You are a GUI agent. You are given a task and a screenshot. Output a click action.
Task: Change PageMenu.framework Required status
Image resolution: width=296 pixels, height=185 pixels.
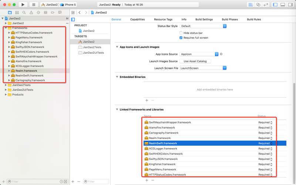pyautogui.click(x=265, y=169)
